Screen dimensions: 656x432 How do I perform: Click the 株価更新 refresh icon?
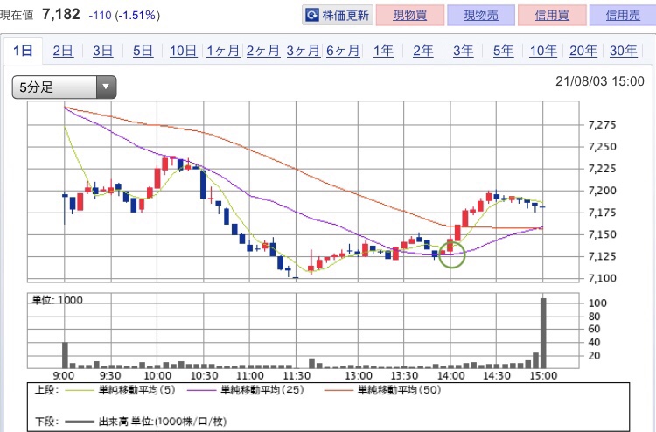pyautogui.click(x=312, y=15)
